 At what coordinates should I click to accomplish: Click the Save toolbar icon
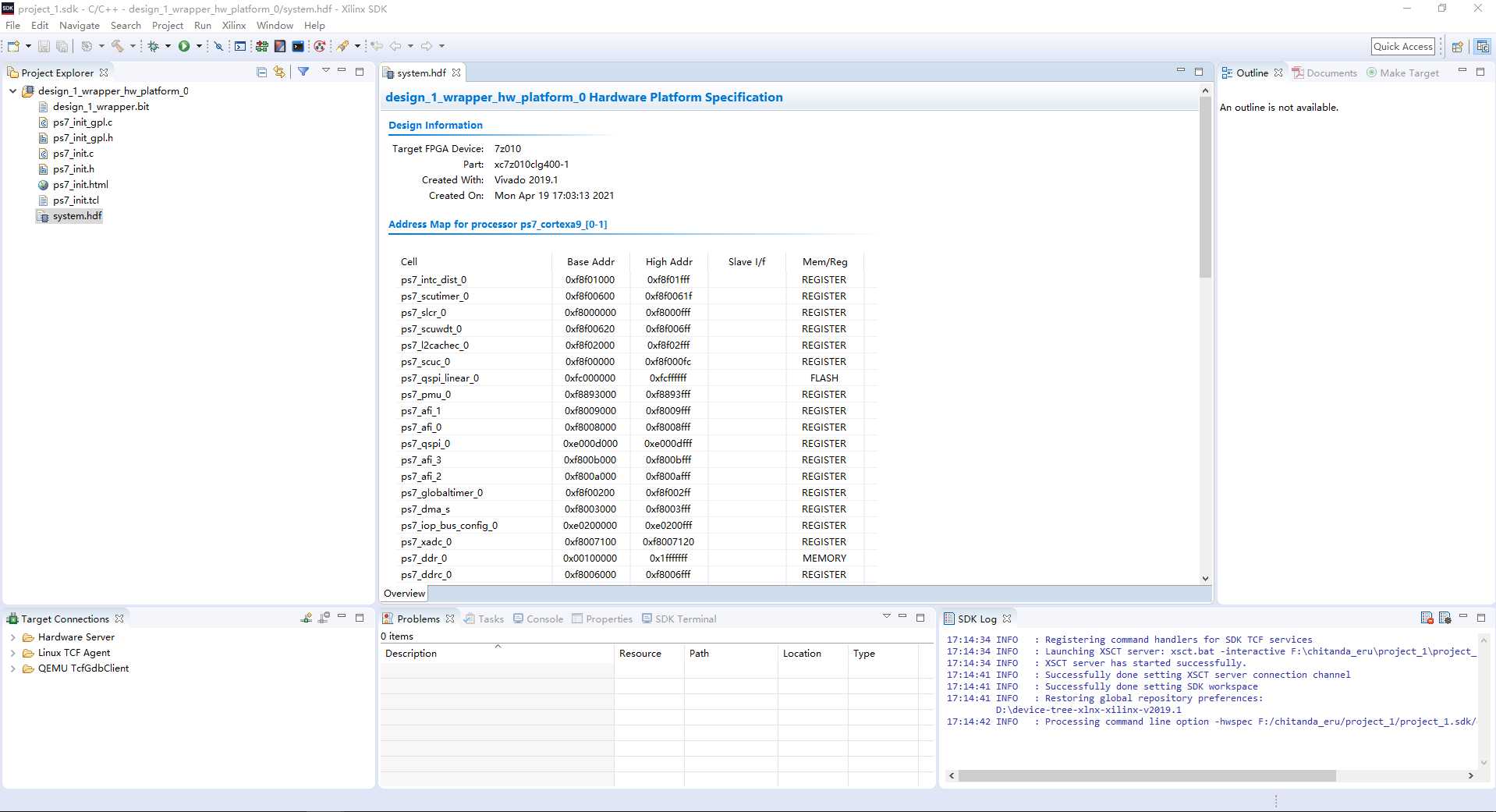(44, 47)
